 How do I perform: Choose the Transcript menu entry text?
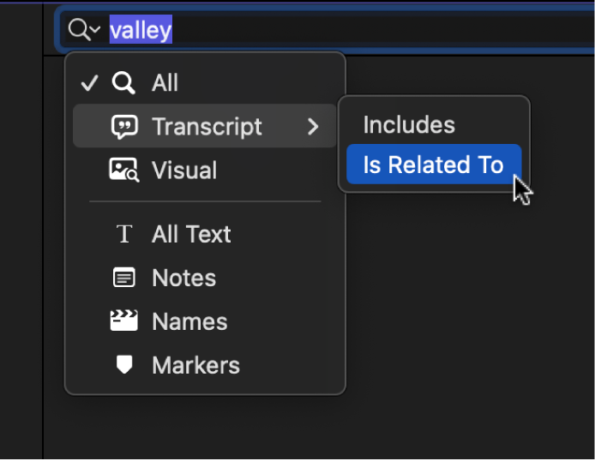[207, 127]
